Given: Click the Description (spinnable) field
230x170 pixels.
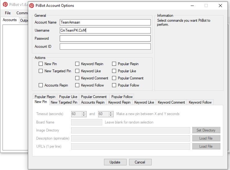Looking at the screenshot, I should point(131,138).
